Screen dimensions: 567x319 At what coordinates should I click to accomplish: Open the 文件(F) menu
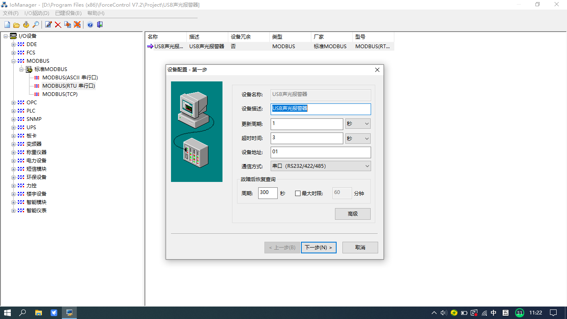pos(11,13)
